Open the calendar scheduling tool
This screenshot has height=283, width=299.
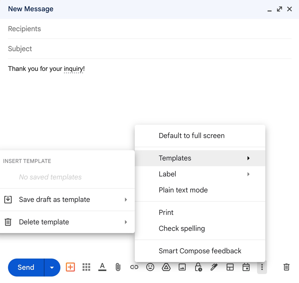(246, 267)
